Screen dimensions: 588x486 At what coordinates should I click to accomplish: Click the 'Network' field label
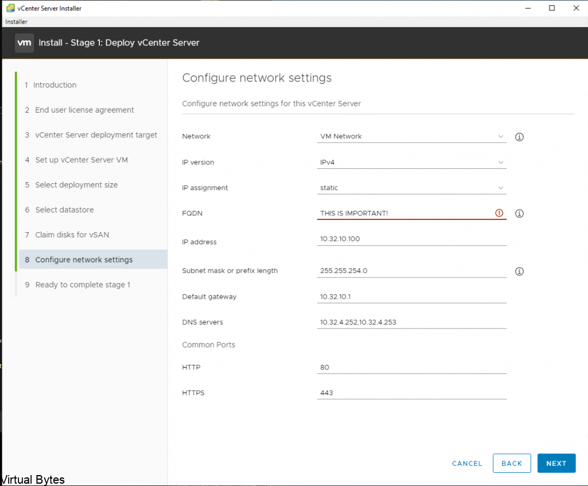pyautogui.click(x=196, y=137)
